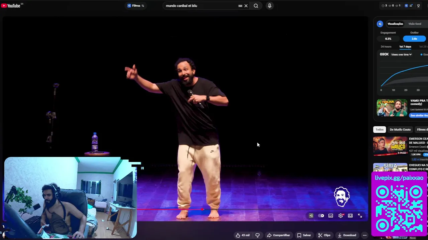Viewport: 428px width, 240px height.
Task: Open the Síria video thumbnail
Action: pos(390,167)
